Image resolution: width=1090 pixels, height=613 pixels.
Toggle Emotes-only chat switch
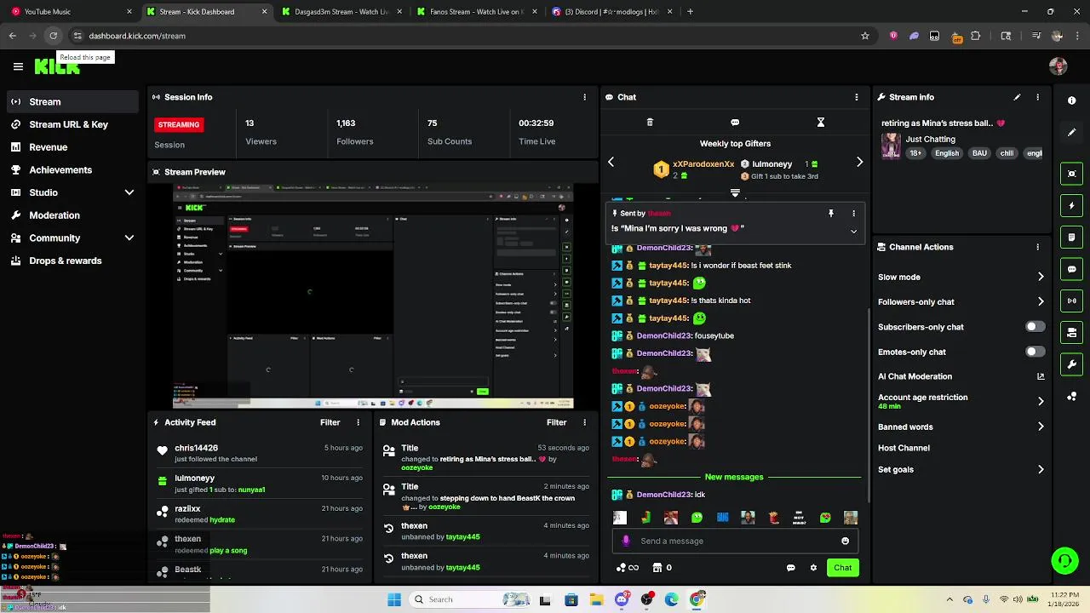pyautogui.click(x=1035, y=352)
